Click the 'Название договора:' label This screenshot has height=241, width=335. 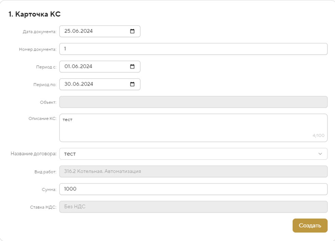tap(34, 154)
